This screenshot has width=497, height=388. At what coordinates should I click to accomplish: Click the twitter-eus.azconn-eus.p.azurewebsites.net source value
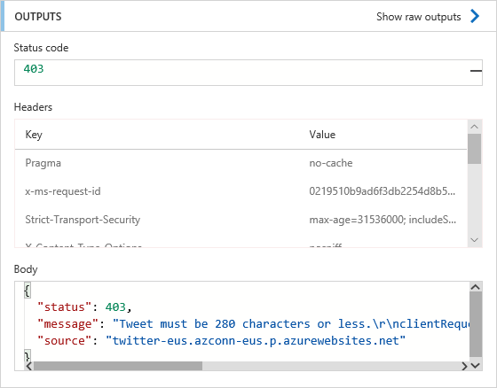tap(256, 341)
